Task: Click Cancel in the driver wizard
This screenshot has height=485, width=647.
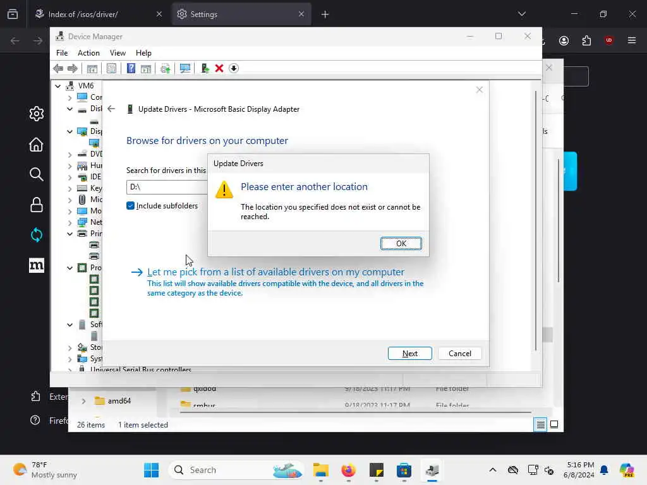Action: [460, 354]
